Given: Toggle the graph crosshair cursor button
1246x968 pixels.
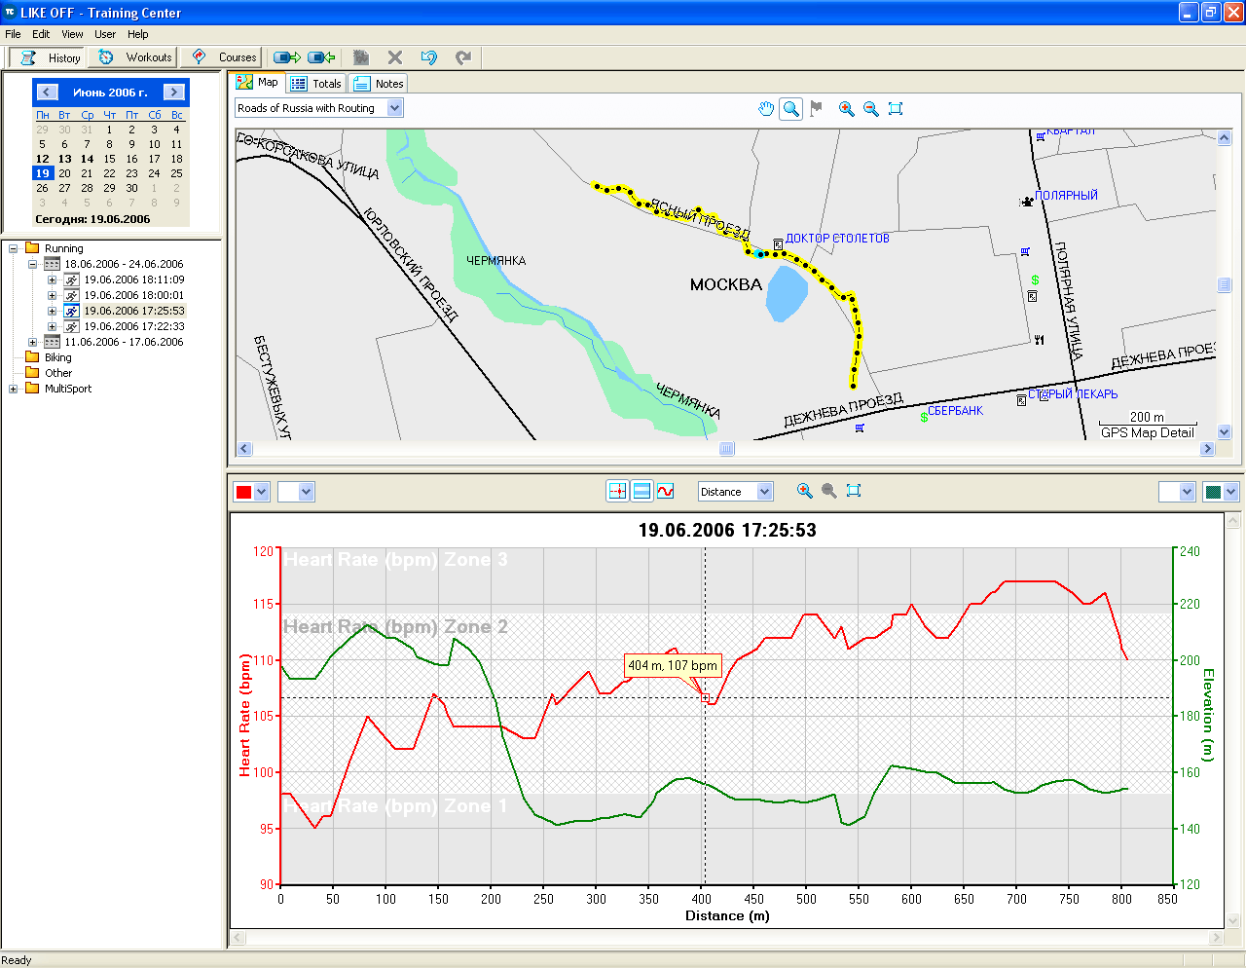Looking at the screenshot, I should click(x=617, y=491).
